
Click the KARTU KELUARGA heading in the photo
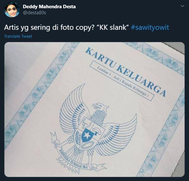click(x=125, y=72)
